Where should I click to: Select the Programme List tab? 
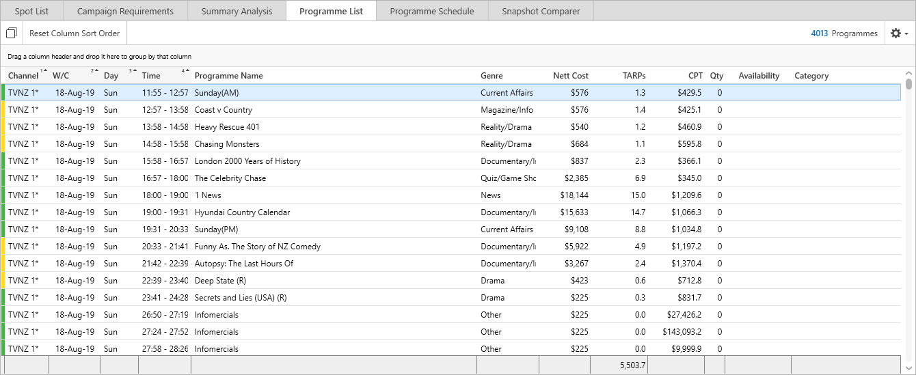tap(331, 11)
